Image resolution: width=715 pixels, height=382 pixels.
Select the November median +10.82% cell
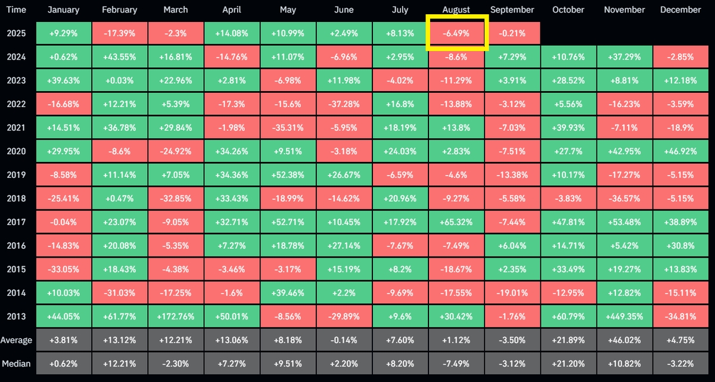(x=624, y=364)
